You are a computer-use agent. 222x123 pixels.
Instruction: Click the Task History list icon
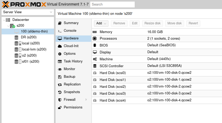point(60,61)
